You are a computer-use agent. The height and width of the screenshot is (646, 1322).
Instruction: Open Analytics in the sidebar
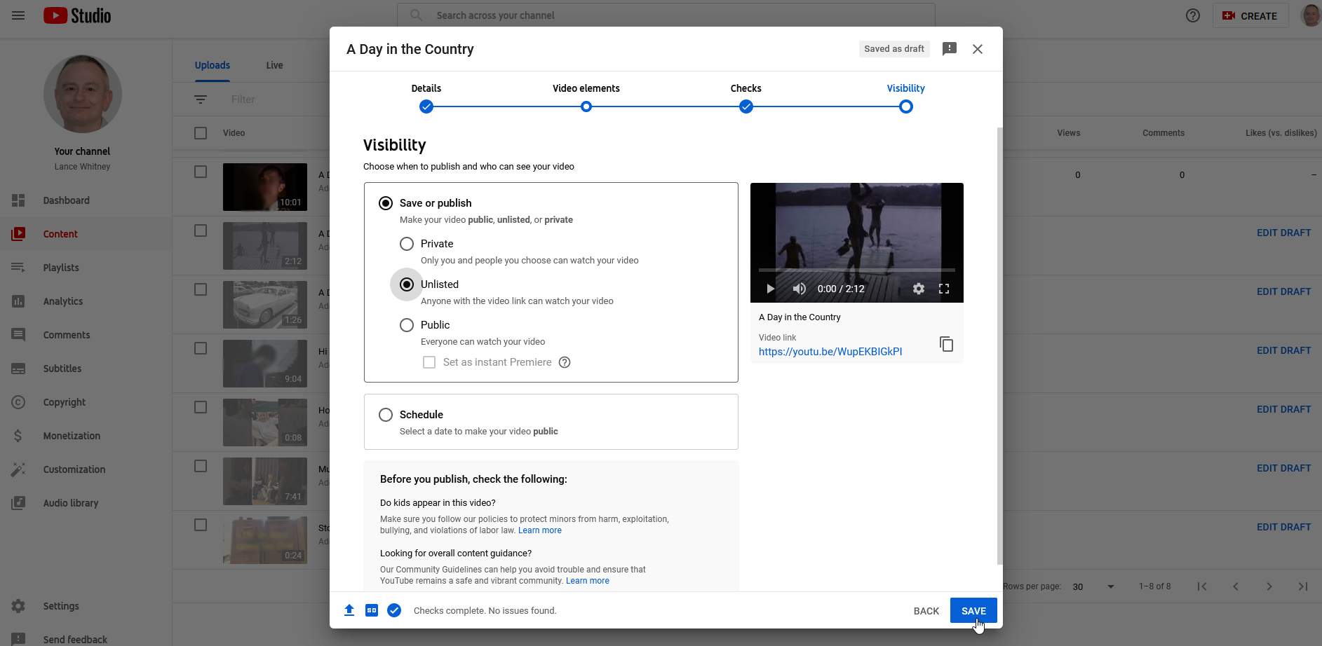[86, 301]
